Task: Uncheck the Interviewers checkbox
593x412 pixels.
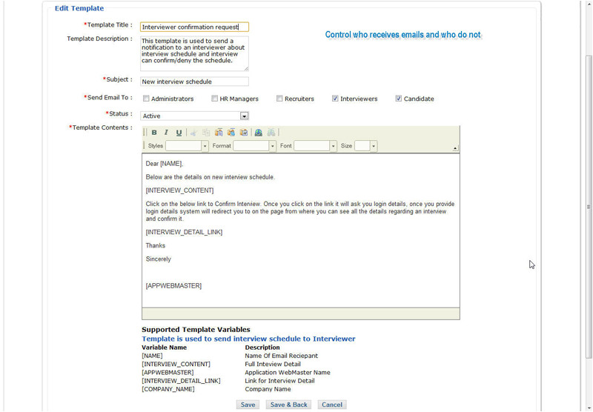Action: [x=336, y=99]
